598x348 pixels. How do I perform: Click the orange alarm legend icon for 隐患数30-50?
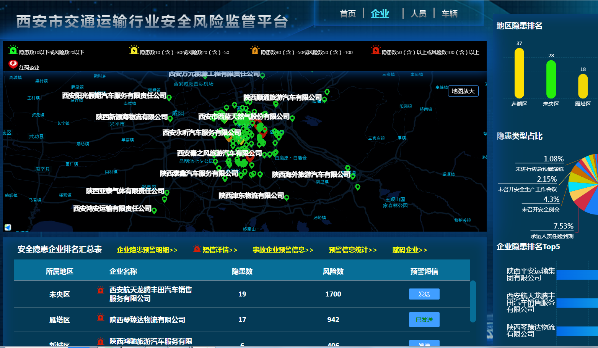point(255,50)
